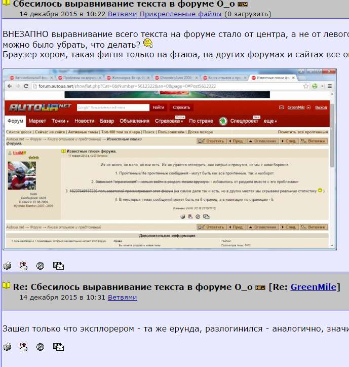The width and height of the screenshot is (349, 367).
Task: Click the yellow book icon beside first post title
Action: tap(6, 4)
